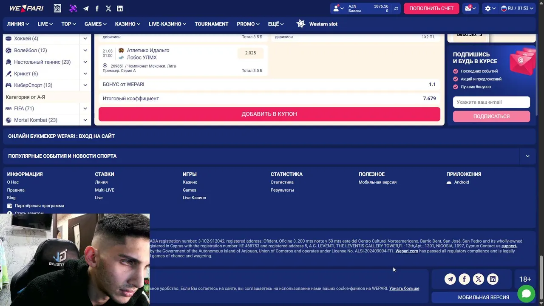Screen dimensions: 544x306
Task: Go to TOURNAMENT page
Action: (211, 24)
